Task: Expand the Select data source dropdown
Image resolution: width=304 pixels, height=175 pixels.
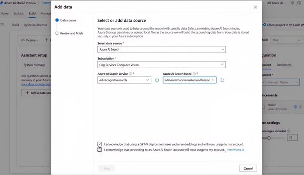Action: (223, 49)
